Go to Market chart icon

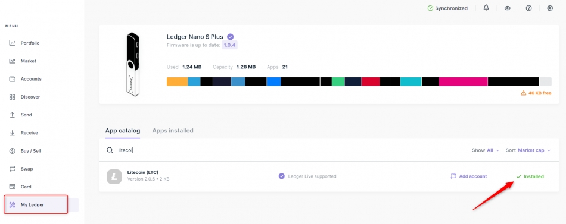(13, 61)
